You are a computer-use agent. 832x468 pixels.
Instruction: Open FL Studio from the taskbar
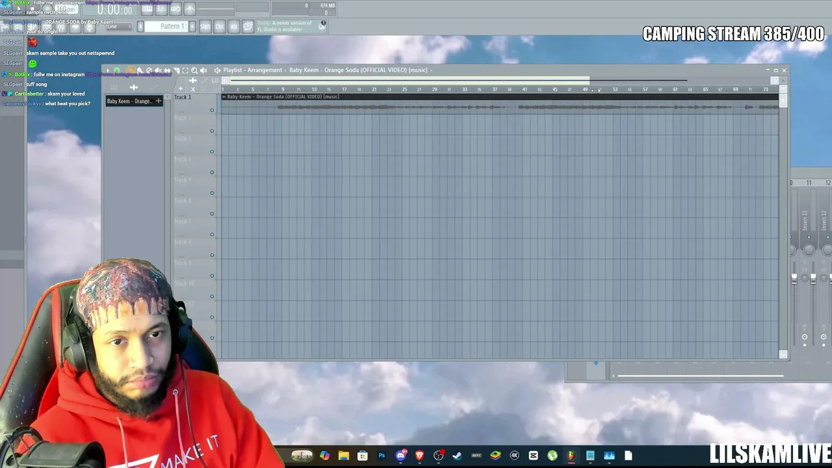pyautogui.click(x=571, y=456)
